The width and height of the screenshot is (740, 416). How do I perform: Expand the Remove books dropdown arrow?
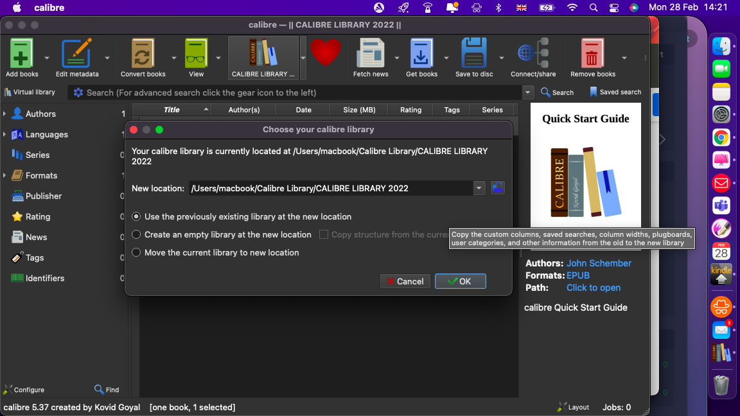coord(624,58)
